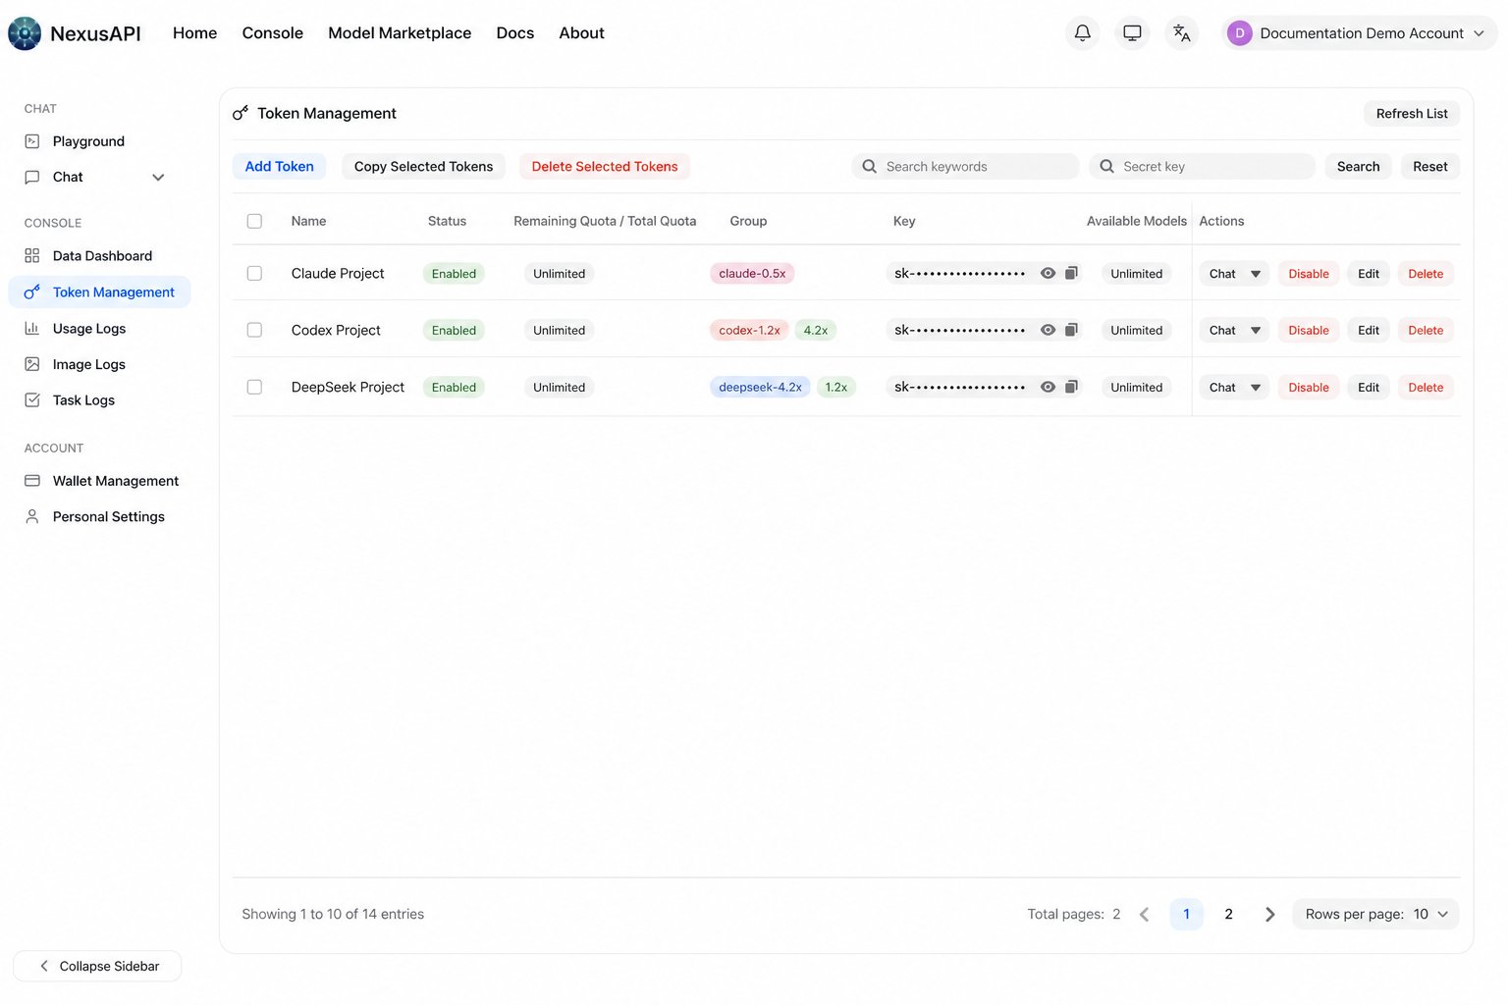Expand the Chat section in sidebar

pyautogui.click(x=158, y=178)
